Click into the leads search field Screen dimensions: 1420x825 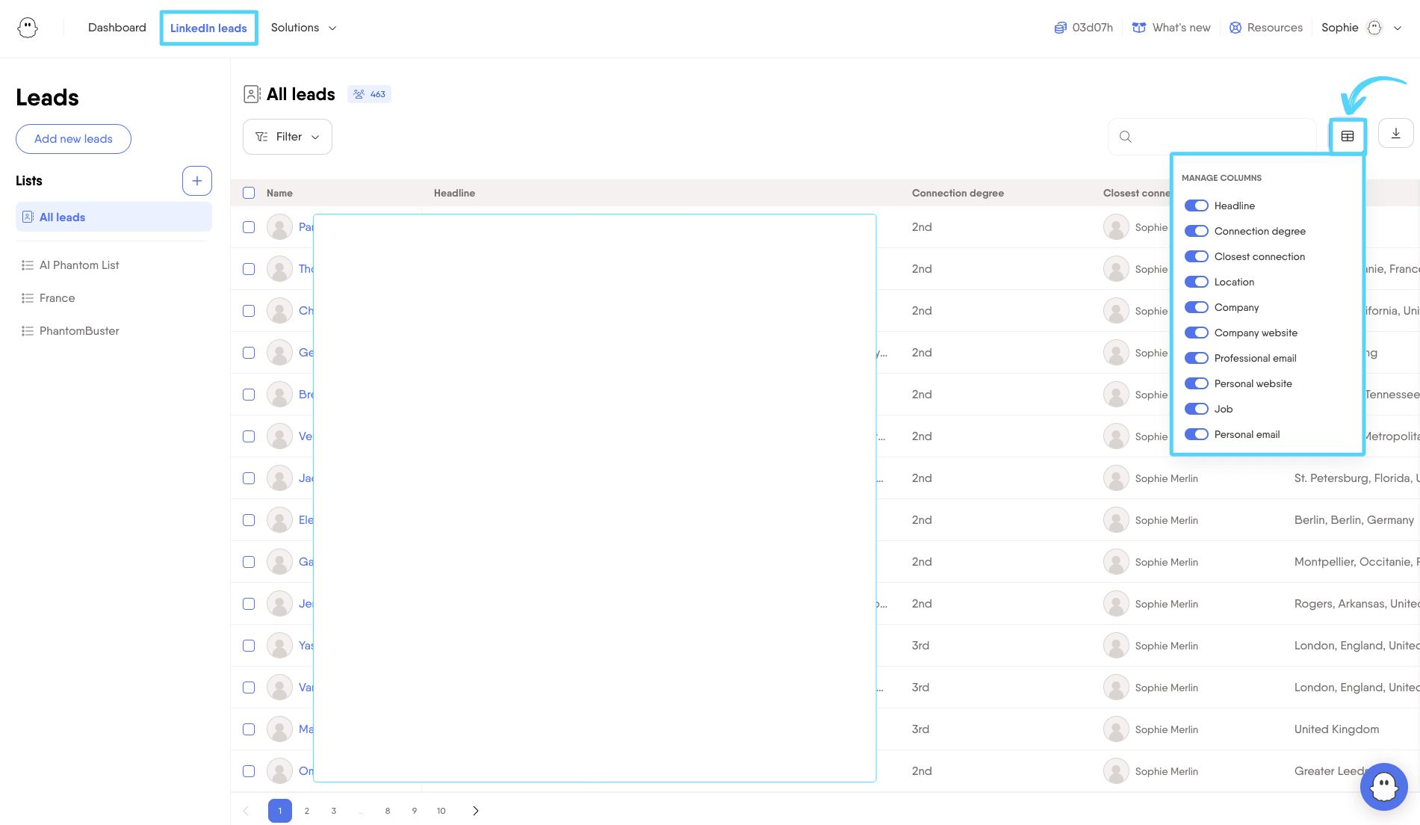(1212, 137)
